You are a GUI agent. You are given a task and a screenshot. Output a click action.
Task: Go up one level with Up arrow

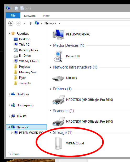coord(30,23)
